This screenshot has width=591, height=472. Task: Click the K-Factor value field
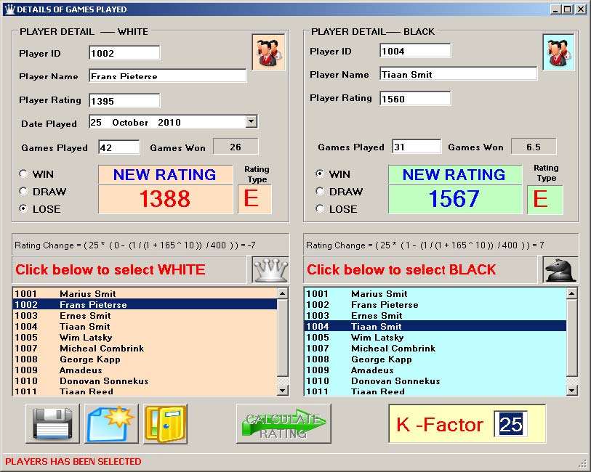click(511, 424)
